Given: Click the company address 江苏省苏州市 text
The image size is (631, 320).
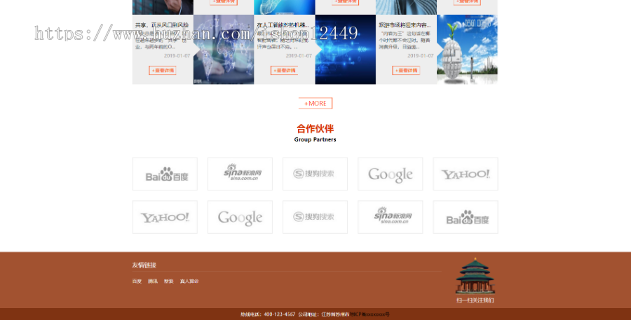Looking at the screenshot, I should tap(335, 314).
